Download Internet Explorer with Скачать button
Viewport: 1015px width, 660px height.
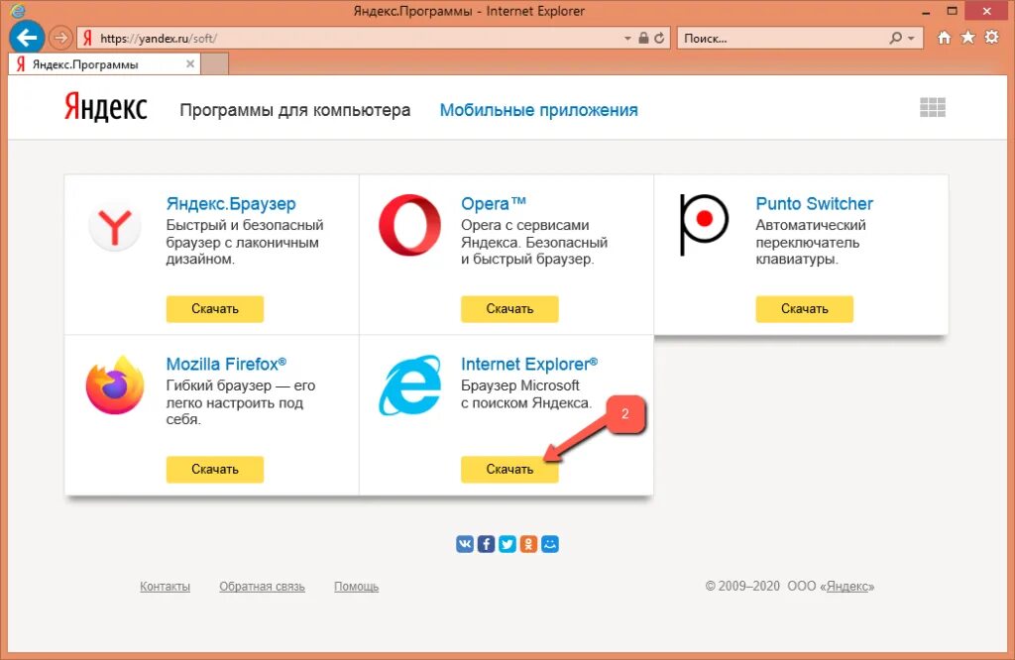pos(509,469)
